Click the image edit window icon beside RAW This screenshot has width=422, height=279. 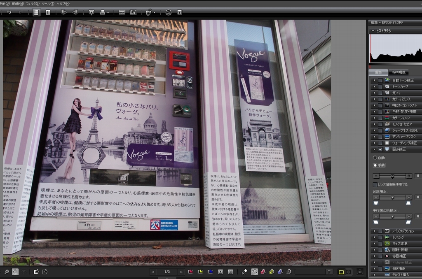pyautogui.click(x=133, y=12)
